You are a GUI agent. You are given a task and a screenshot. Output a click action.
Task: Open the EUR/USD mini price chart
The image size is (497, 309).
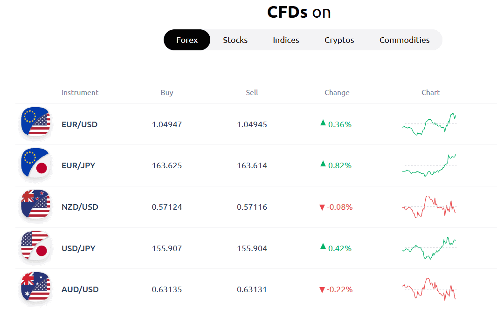(x=429, y=124)
